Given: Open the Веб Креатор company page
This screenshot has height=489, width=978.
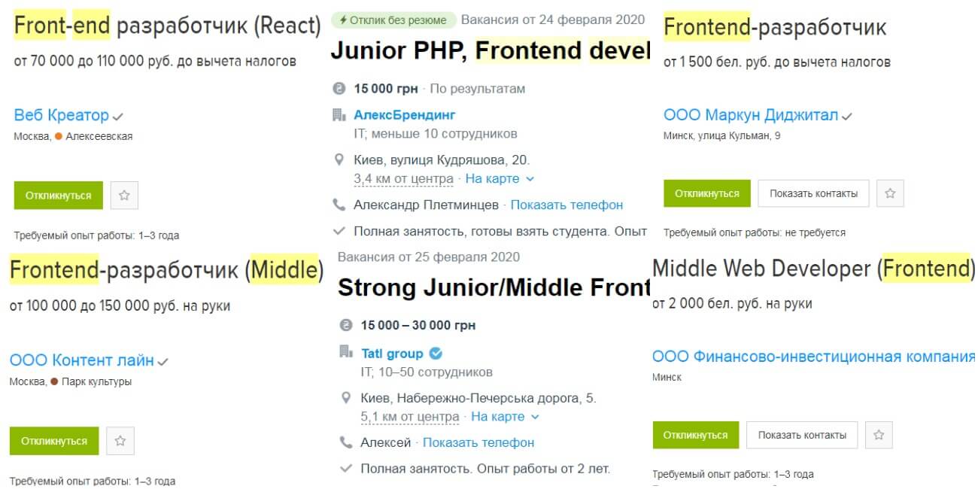Looking at the screenshot, I should click(x=62, y=115).
